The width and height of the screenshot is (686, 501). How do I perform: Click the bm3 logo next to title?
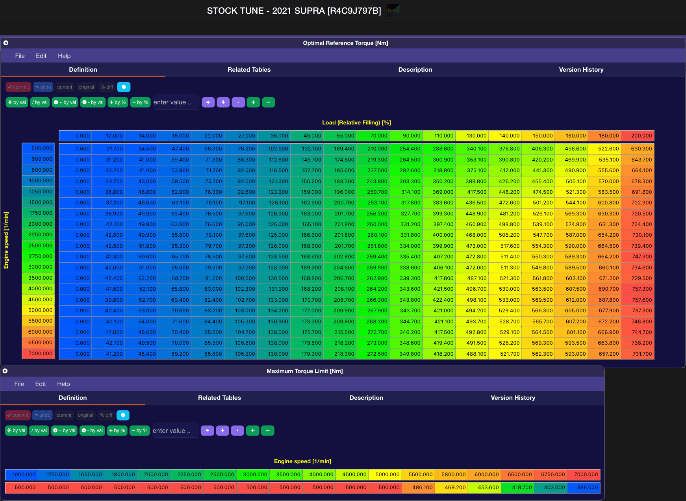pos(393,10)
